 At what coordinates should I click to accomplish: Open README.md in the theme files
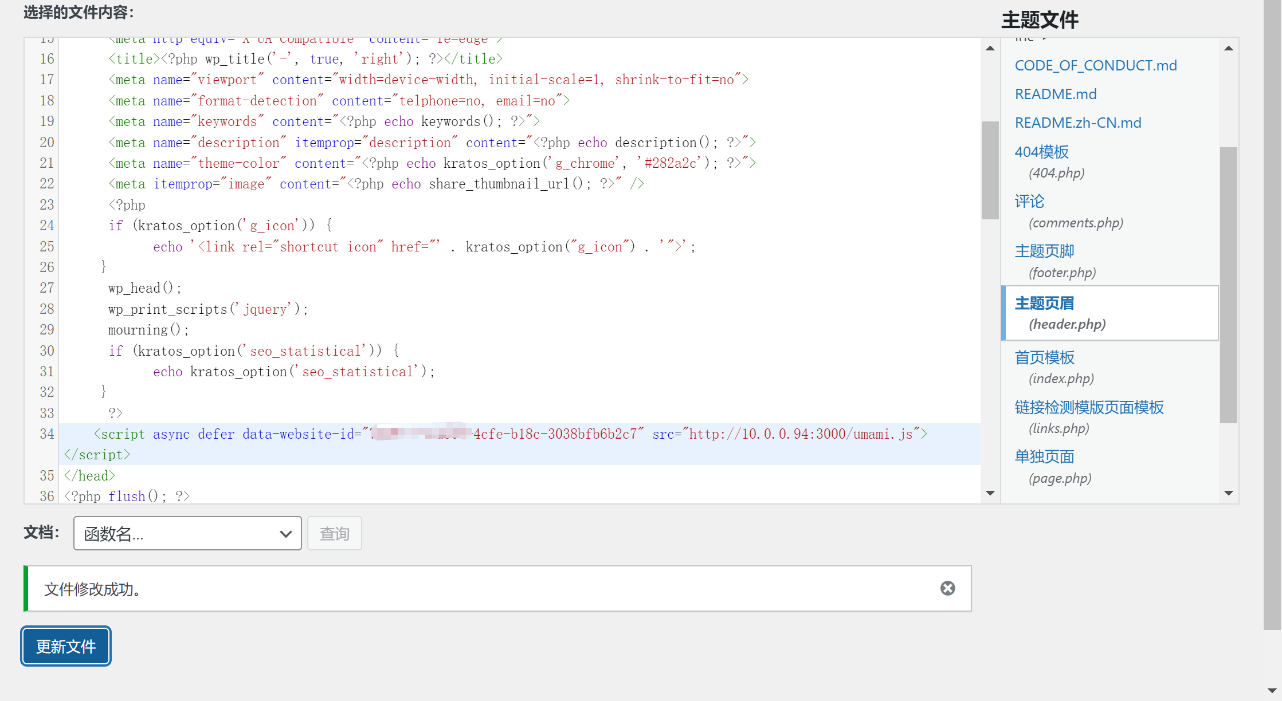(1055, 94)
